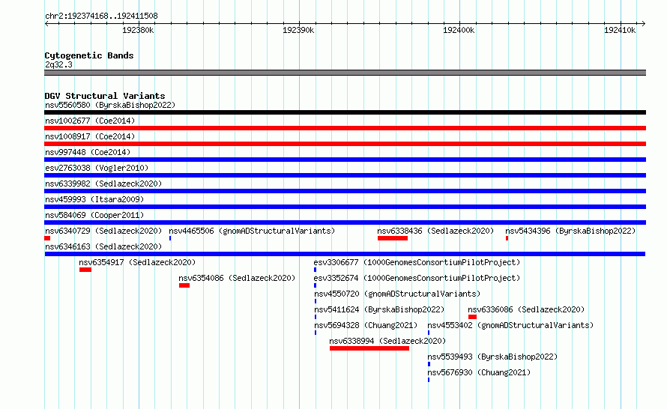Click the blue nsv6339982 variant bar
667x409 pixels.
pyautogui.click(x=345, y=191)
